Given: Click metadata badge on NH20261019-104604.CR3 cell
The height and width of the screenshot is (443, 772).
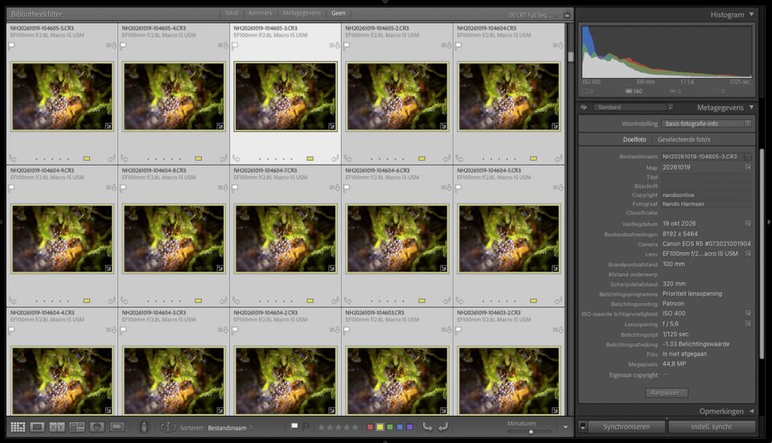Looking at the screenshot, I should point(558,45).
